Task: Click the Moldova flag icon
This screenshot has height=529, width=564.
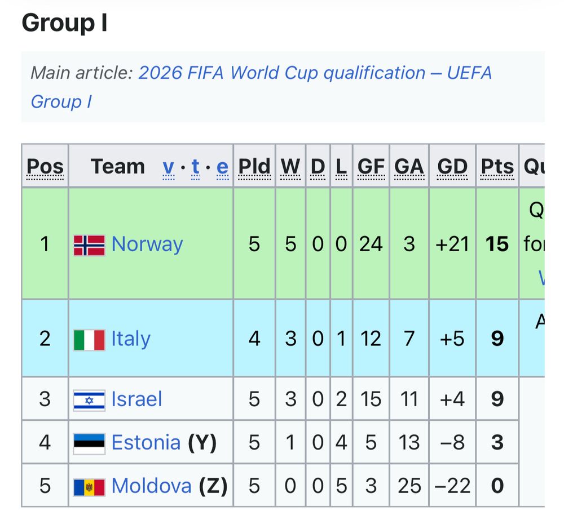Action: click(89, 486)
